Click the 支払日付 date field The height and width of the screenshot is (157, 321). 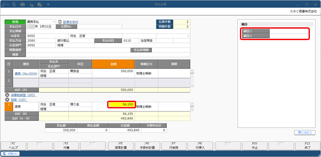[41, 26]
